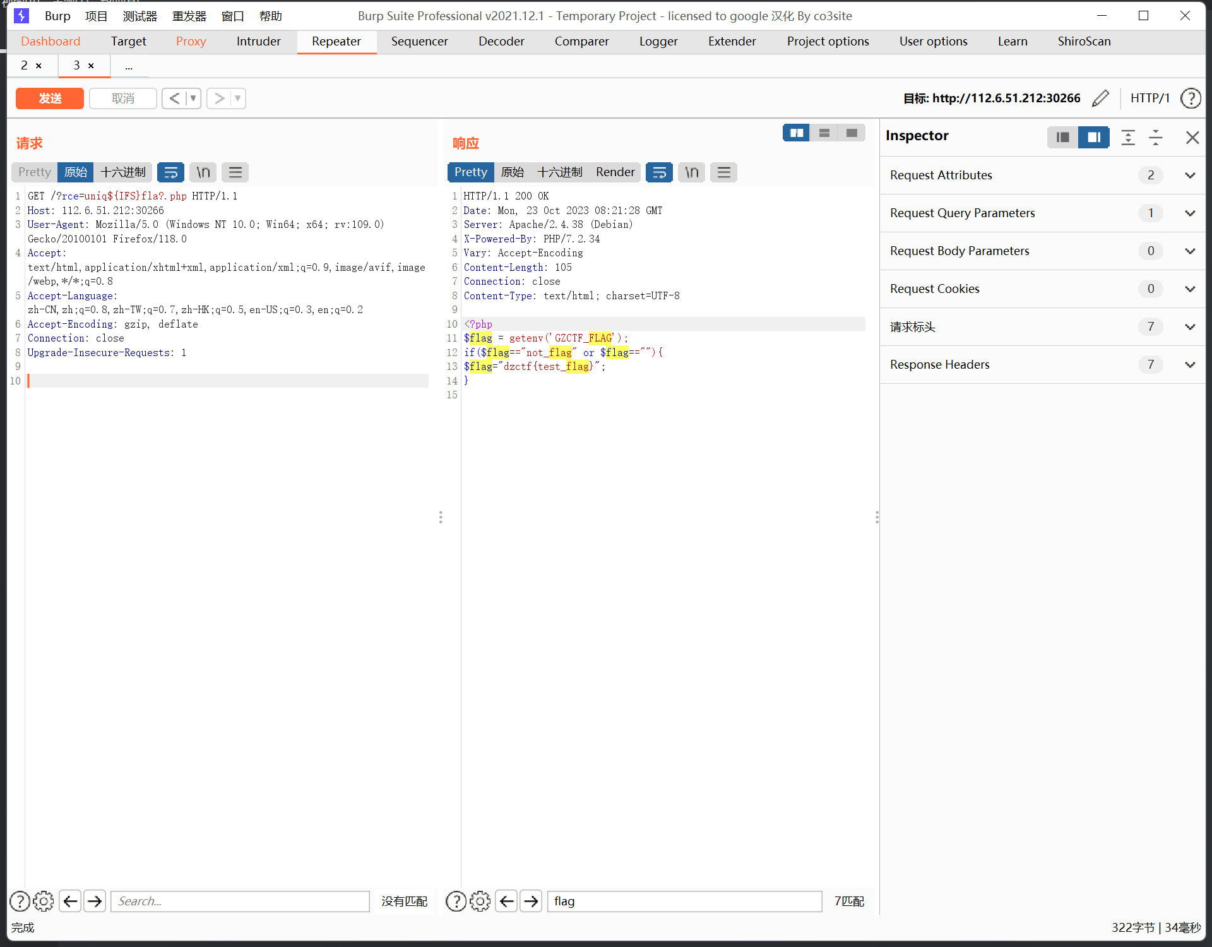Go to next match in request search
The height and width of the screenshot is (947, 1212).
[x=95, y=901]
